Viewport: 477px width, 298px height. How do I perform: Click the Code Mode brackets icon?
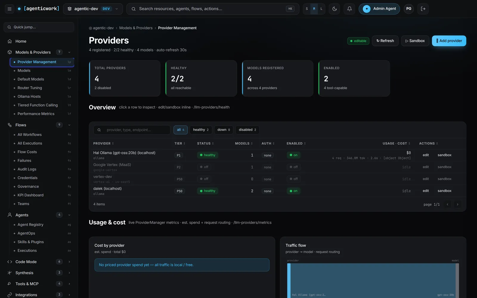(10, 262)
